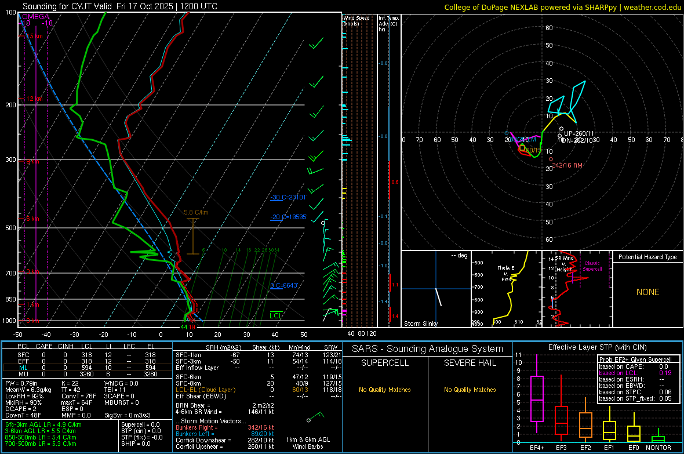Click the Sfc-3km AGL LR value
684x454 pixels.
pos(43,424)
